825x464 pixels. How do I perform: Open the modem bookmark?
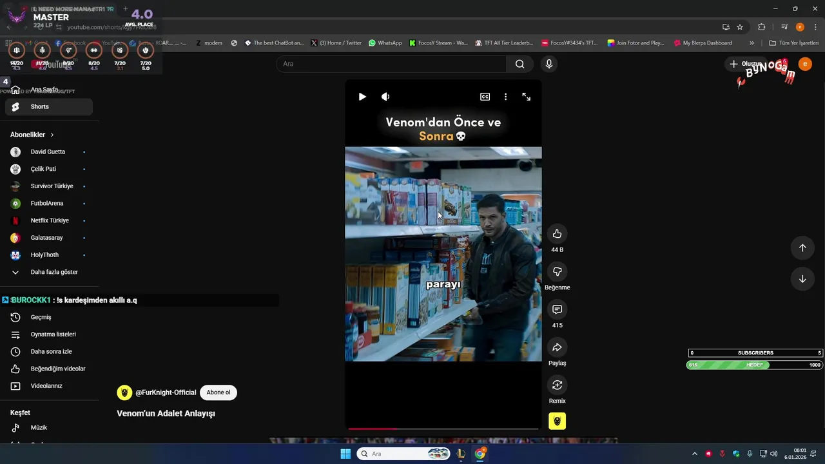click(x=208, y=43)
